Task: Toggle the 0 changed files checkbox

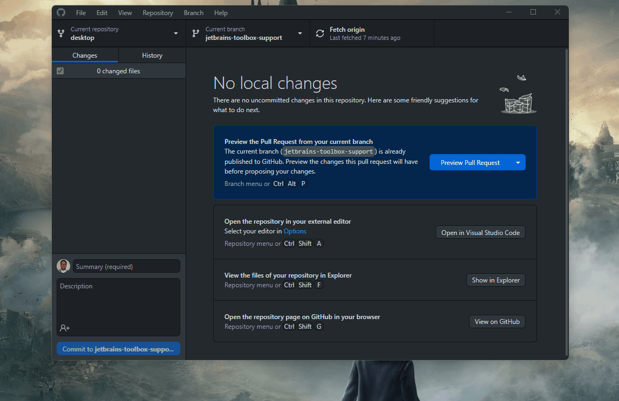Action: (60, 71)
